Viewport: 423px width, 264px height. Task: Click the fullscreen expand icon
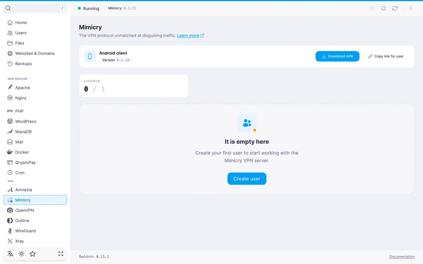pos(61,254)
